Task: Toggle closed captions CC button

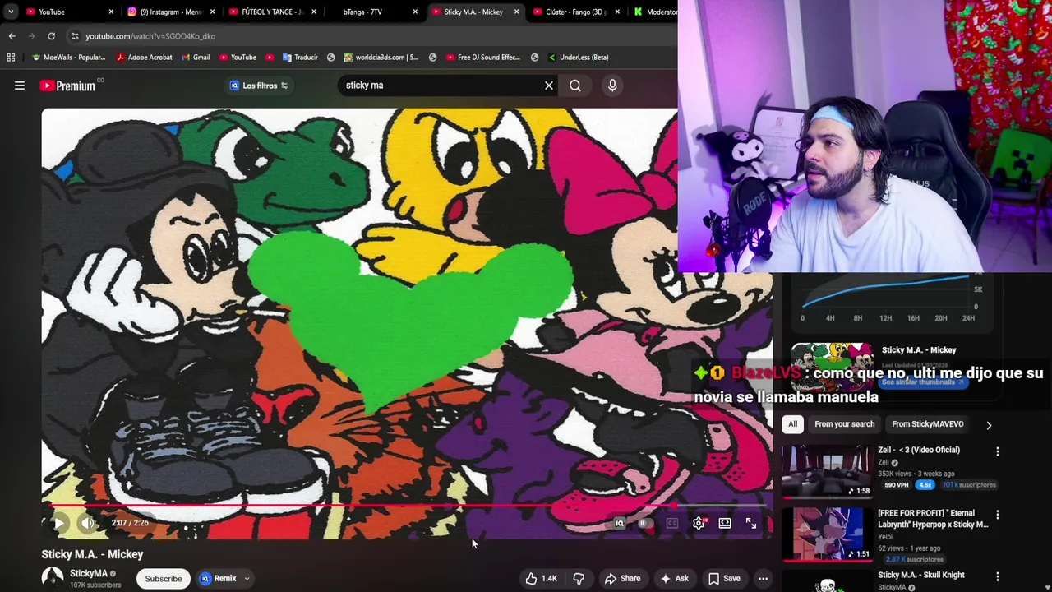Action: coord(672,523)
